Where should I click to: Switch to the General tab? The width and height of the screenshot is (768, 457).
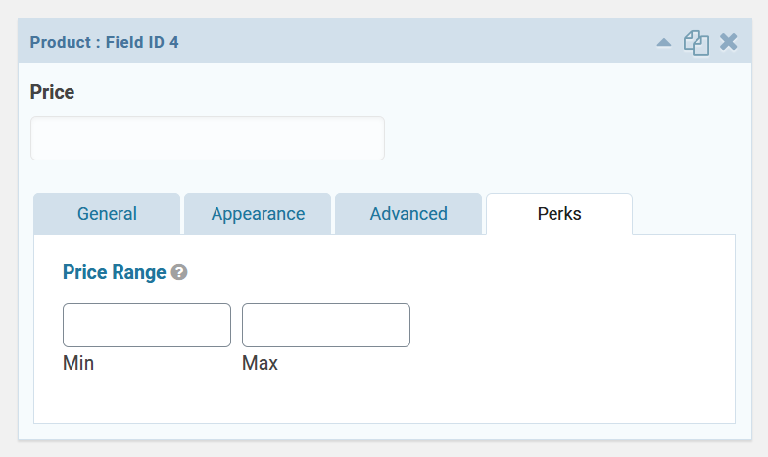click(107, 213)
